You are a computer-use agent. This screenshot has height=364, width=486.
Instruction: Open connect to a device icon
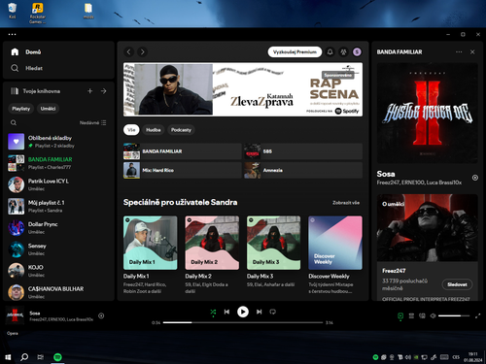tap(422, 316)
